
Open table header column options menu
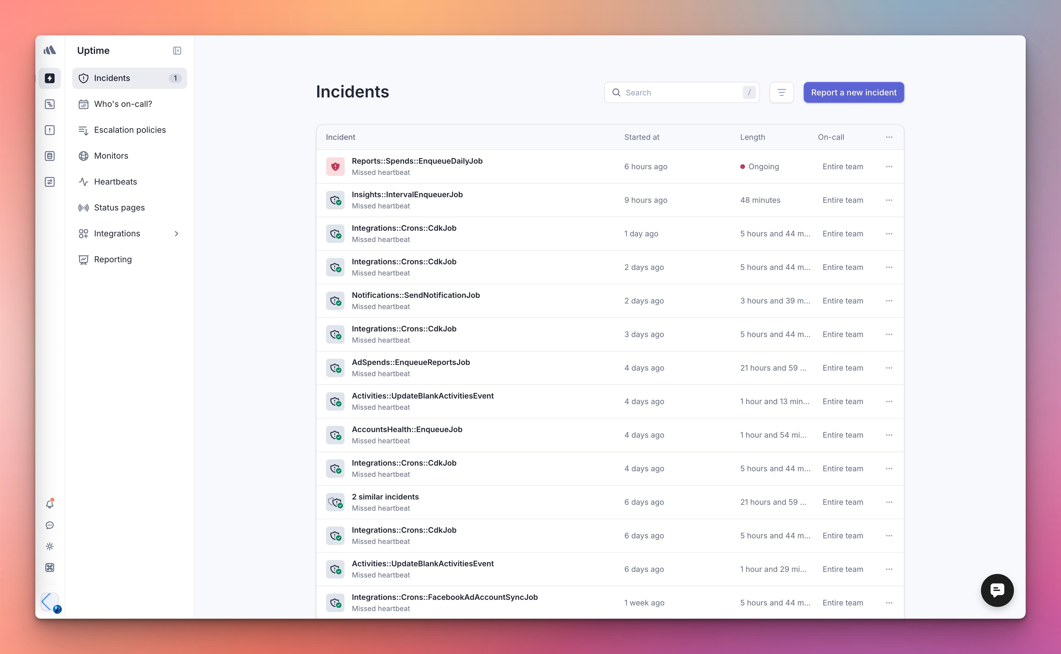click(x=889, y=137)
